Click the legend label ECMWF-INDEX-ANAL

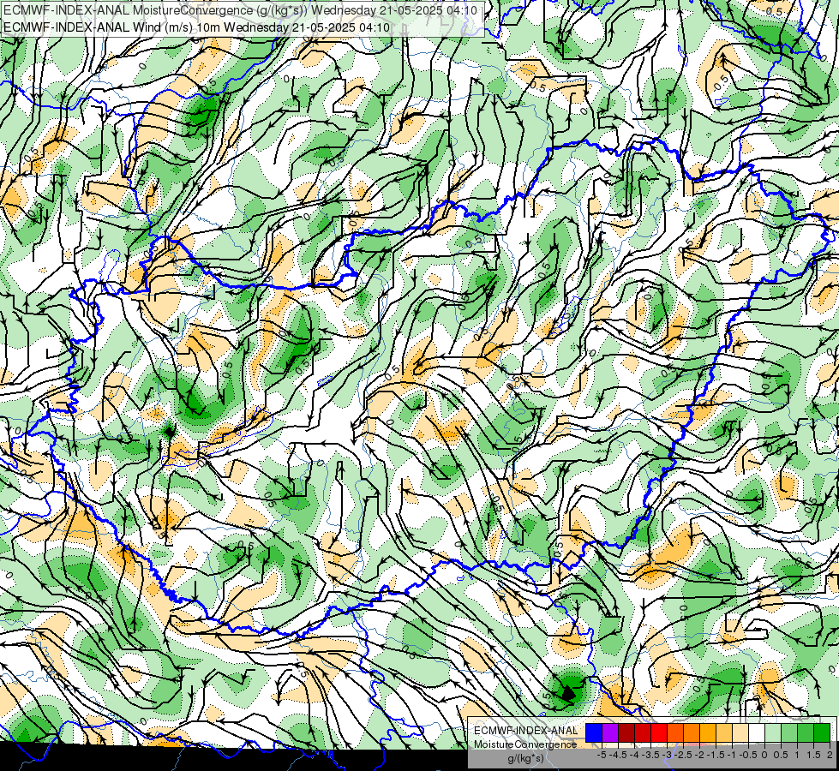pos(525,731)
